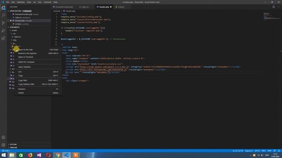Click Ln/Col indicator in status bar
The width and height of the screenshot is (282, 158).
[x=238, y=151]
